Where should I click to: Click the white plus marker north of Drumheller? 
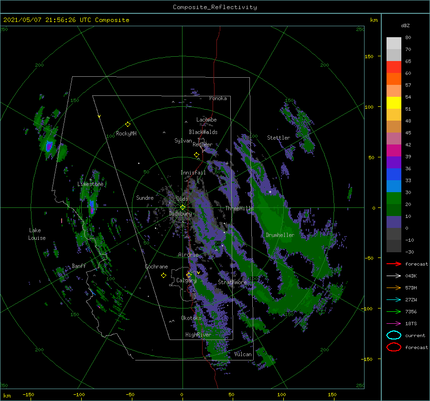coord(270,192)
